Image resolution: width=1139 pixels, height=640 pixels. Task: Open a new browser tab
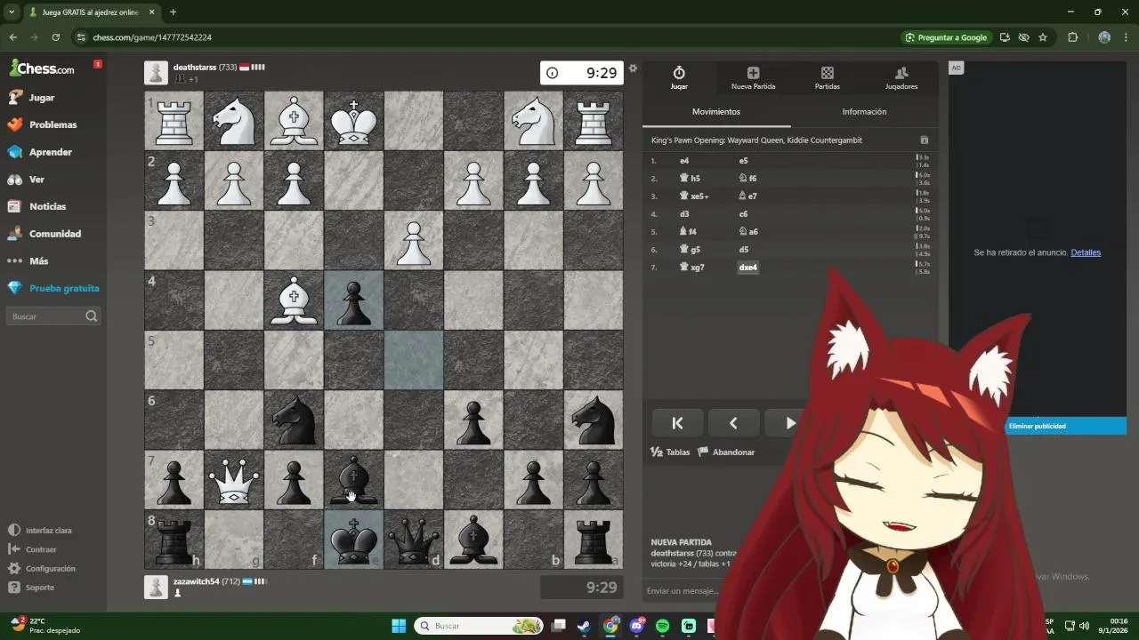tap(173, 12)
